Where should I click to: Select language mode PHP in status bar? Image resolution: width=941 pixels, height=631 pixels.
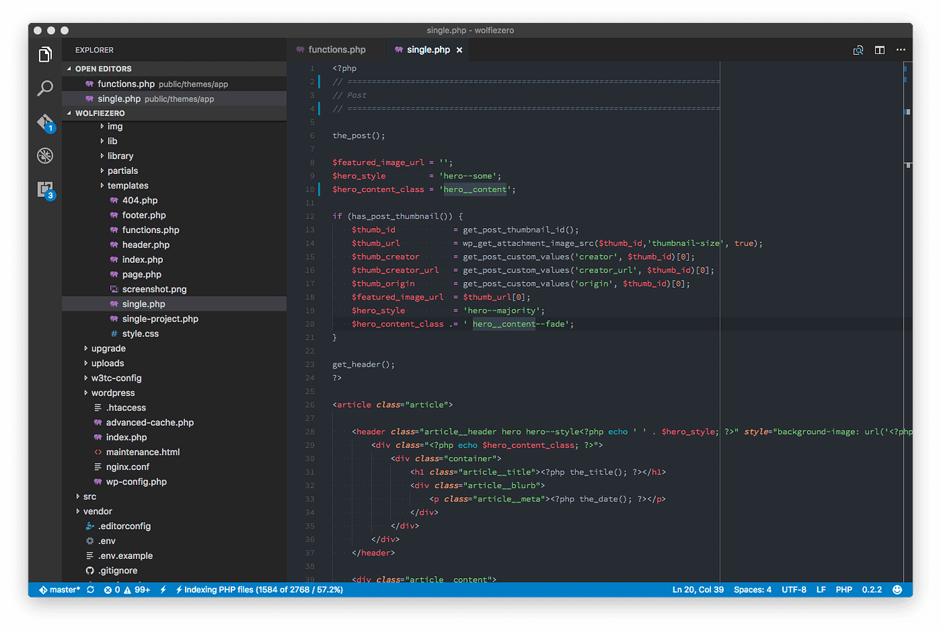[844, 590]
